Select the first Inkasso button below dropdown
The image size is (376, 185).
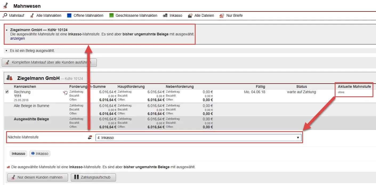point(18,154)
